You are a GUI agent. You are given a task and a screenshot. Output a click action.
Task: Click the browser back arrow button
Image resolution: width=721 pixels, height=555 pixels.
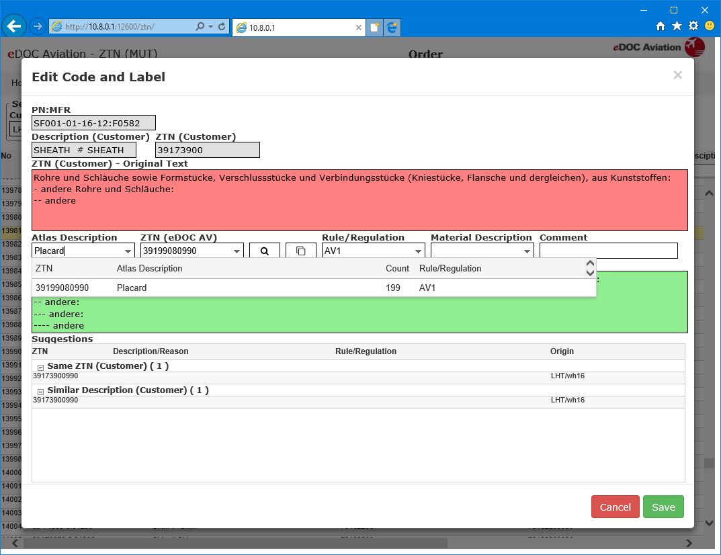(x=13, y=26)
